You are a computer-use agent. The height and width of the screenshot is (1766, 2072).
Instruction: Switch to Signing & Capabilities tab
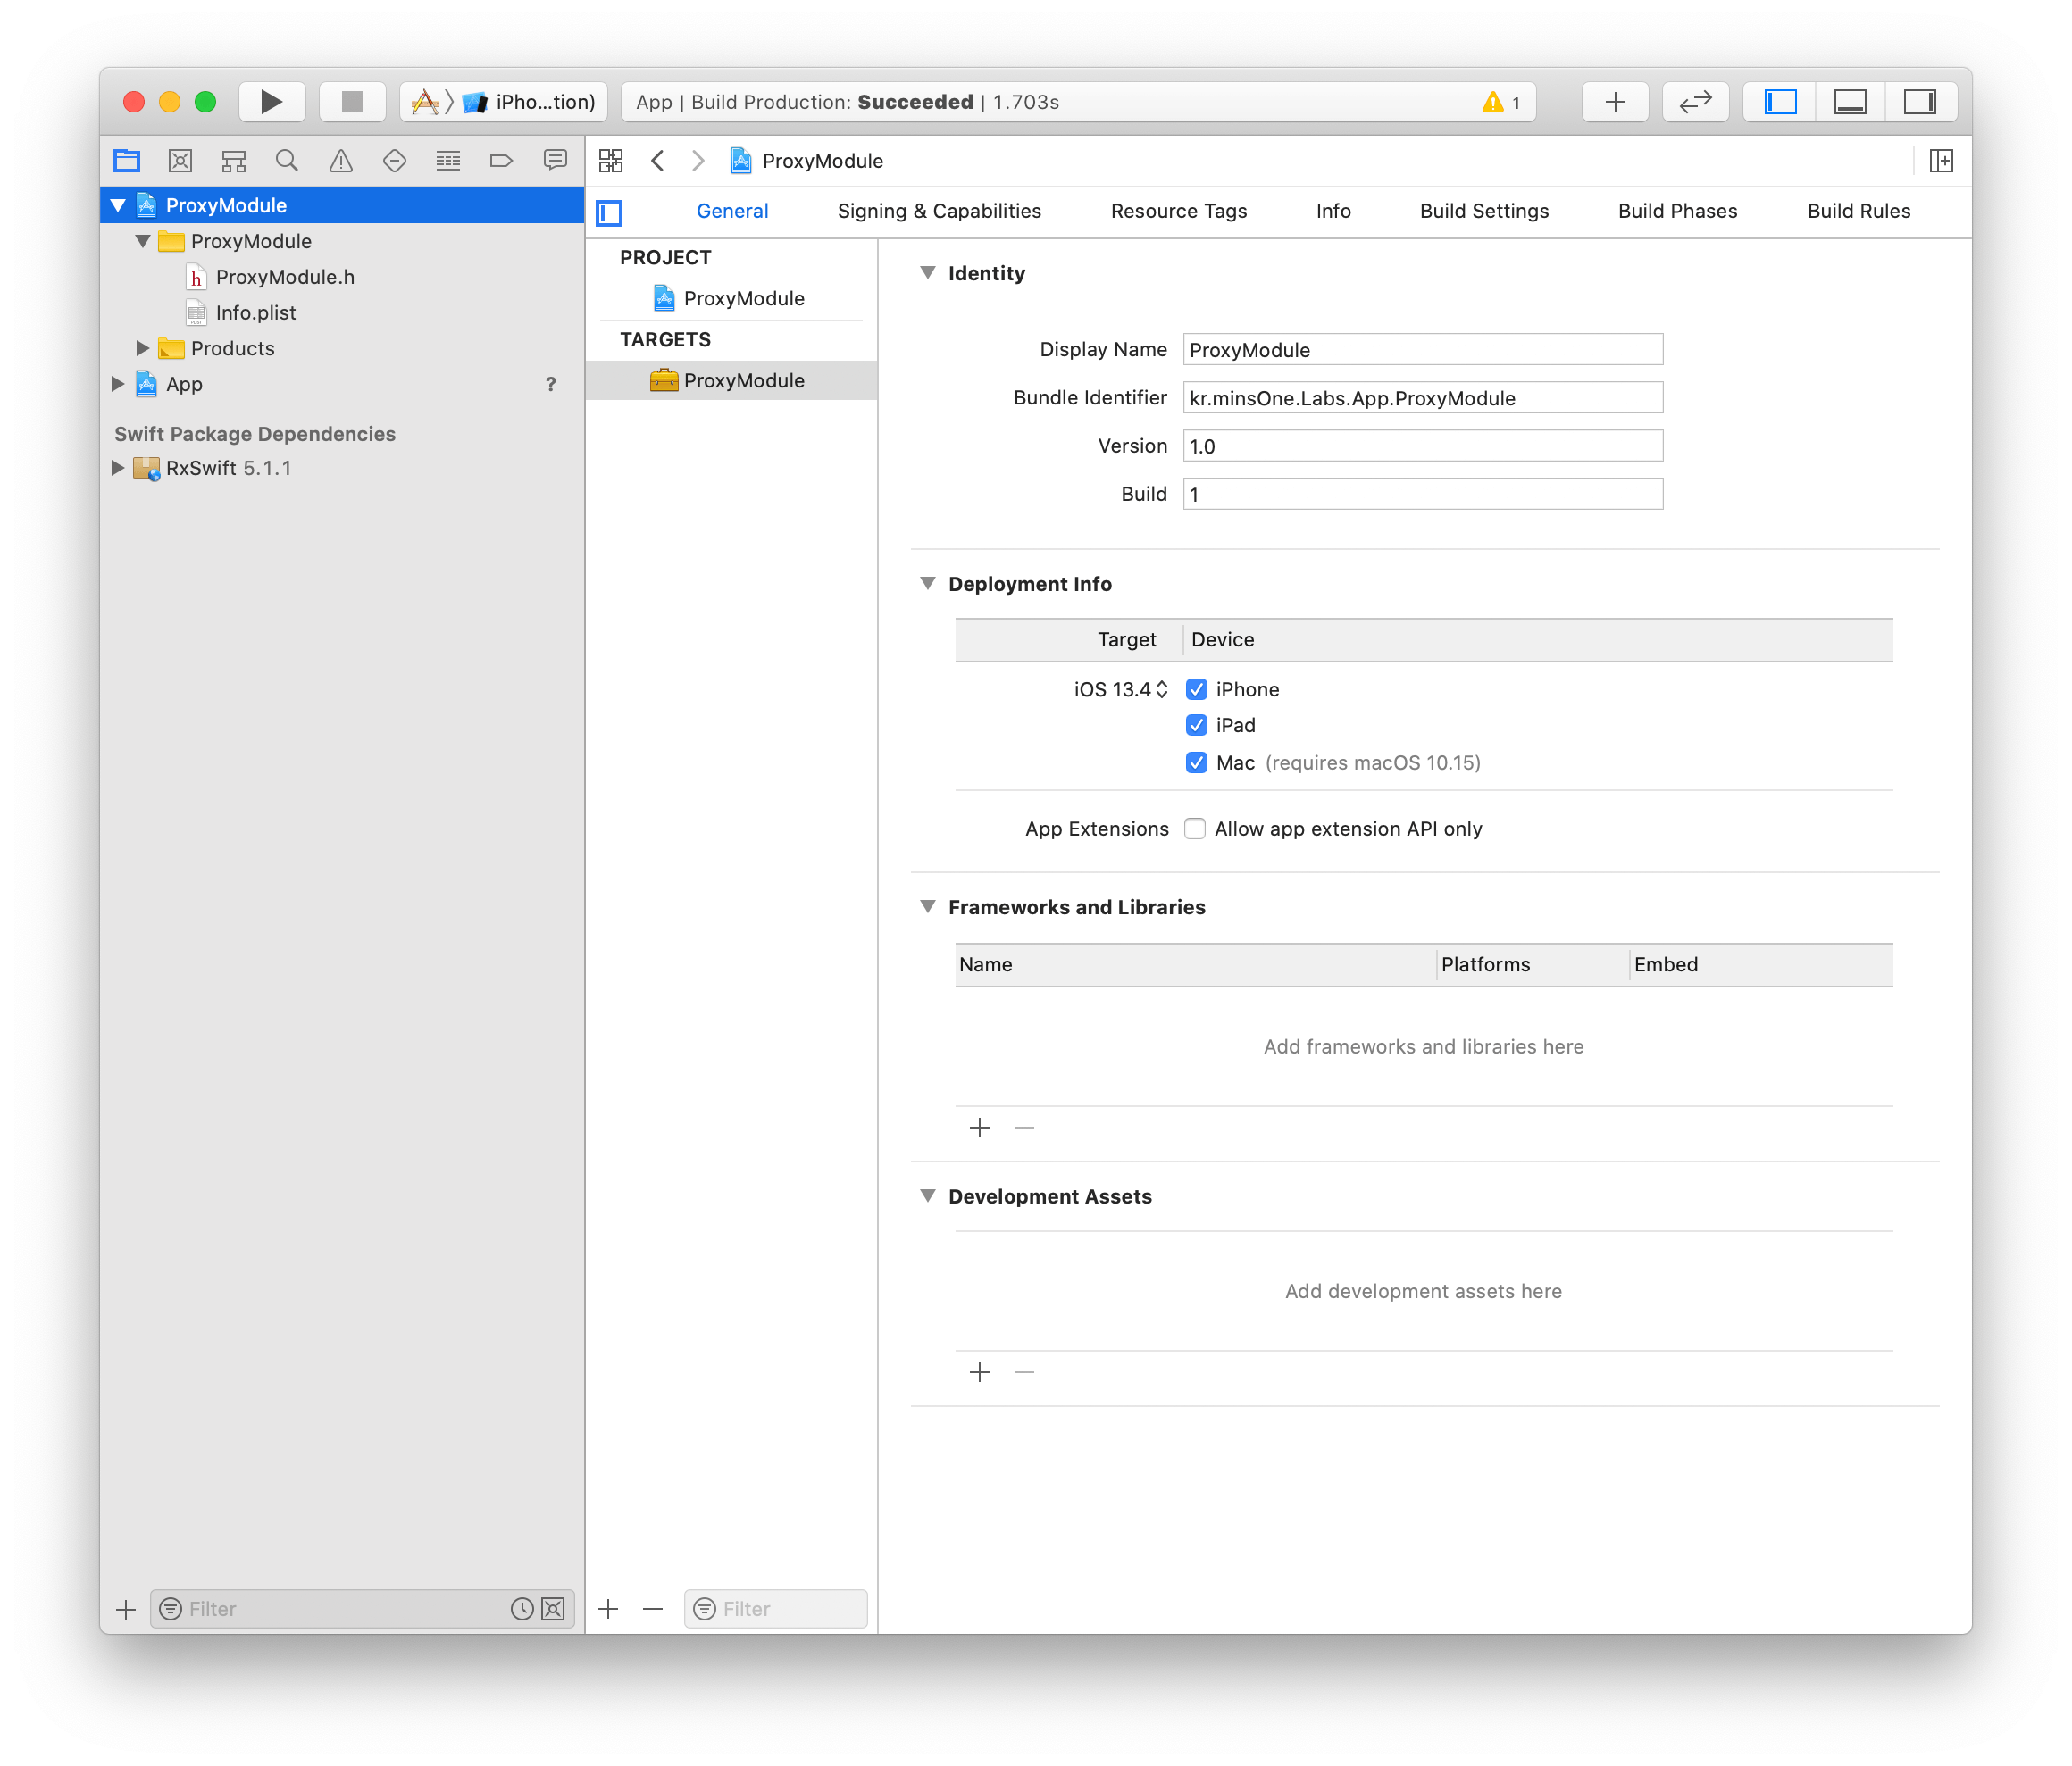(939, 211)
